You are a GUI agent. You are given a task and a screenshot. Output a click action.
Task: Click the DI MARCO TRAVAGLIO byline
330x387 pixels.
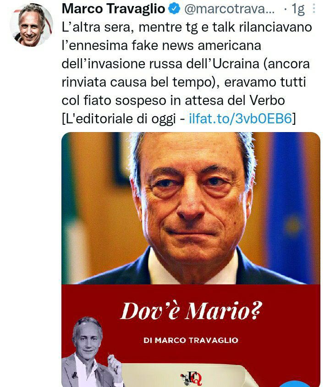click(x=191, y=340)
